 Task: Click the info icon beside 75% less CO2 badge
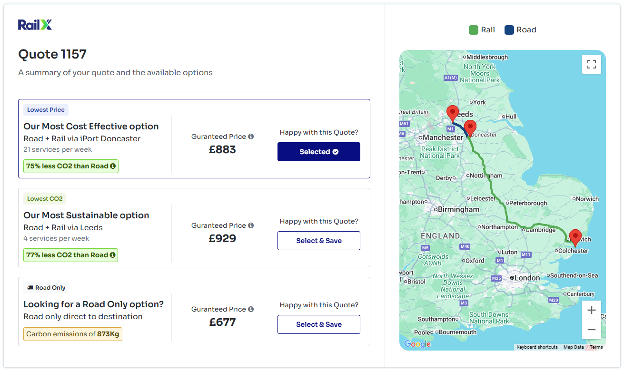click(112, 166)
